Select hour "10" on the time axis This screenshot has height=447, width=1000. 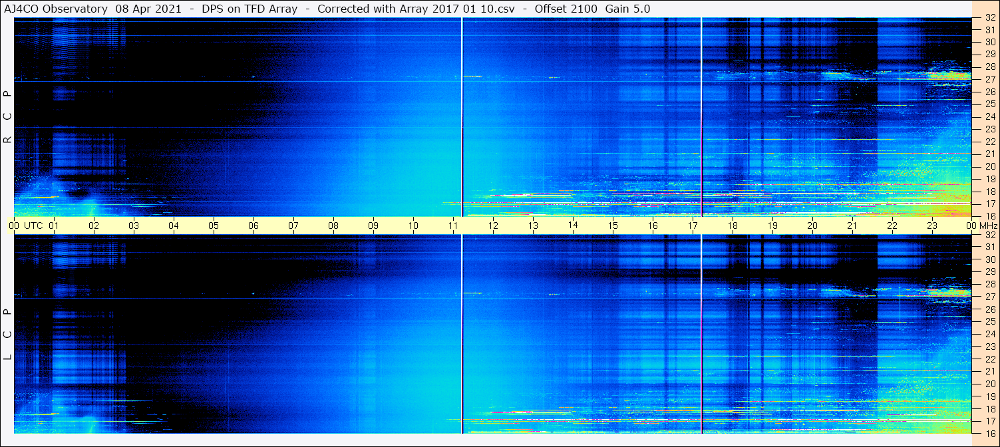pyautogui.click(x=413, y=225)
